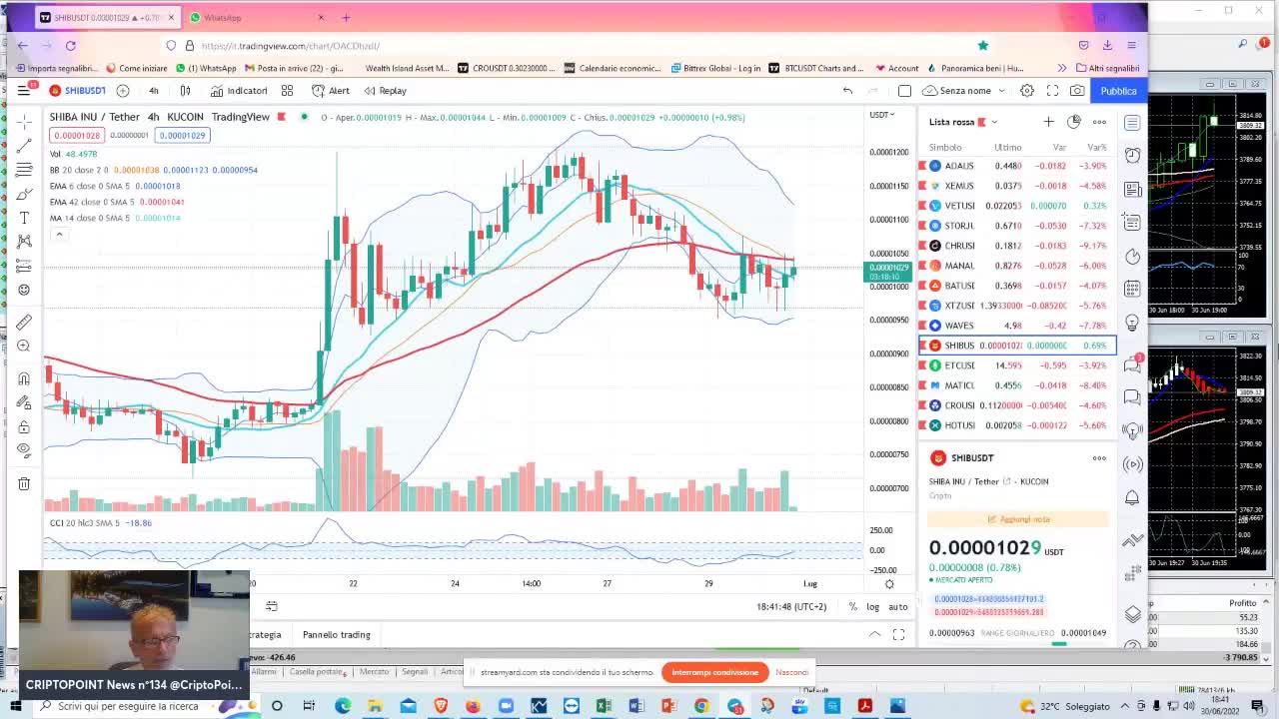Open the emoji icons tool
The image size is (1279, 719).
click(x=24, y=290)
